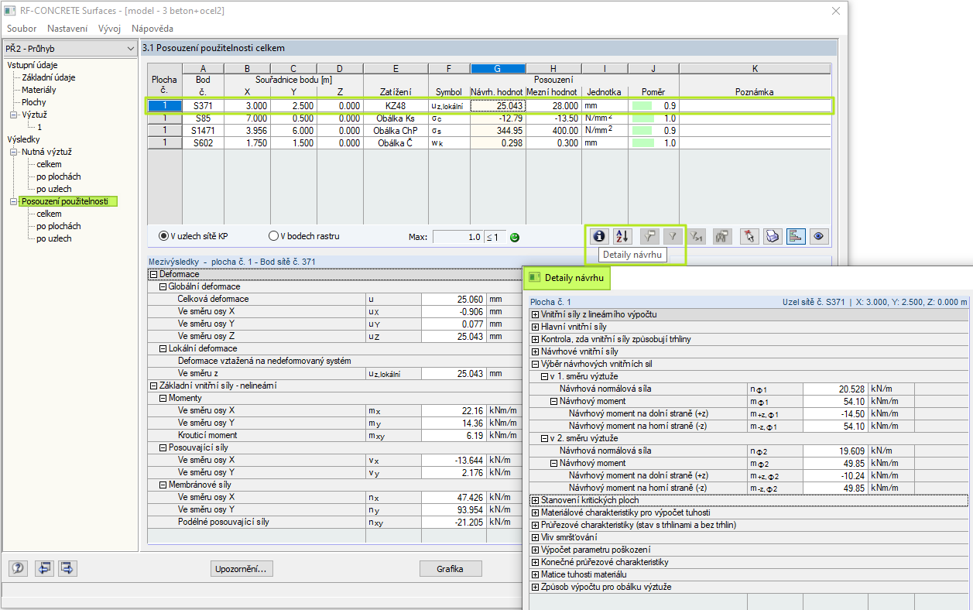
Task: Collapse the 'Deformace' group
Action: [x=153, y=274]
